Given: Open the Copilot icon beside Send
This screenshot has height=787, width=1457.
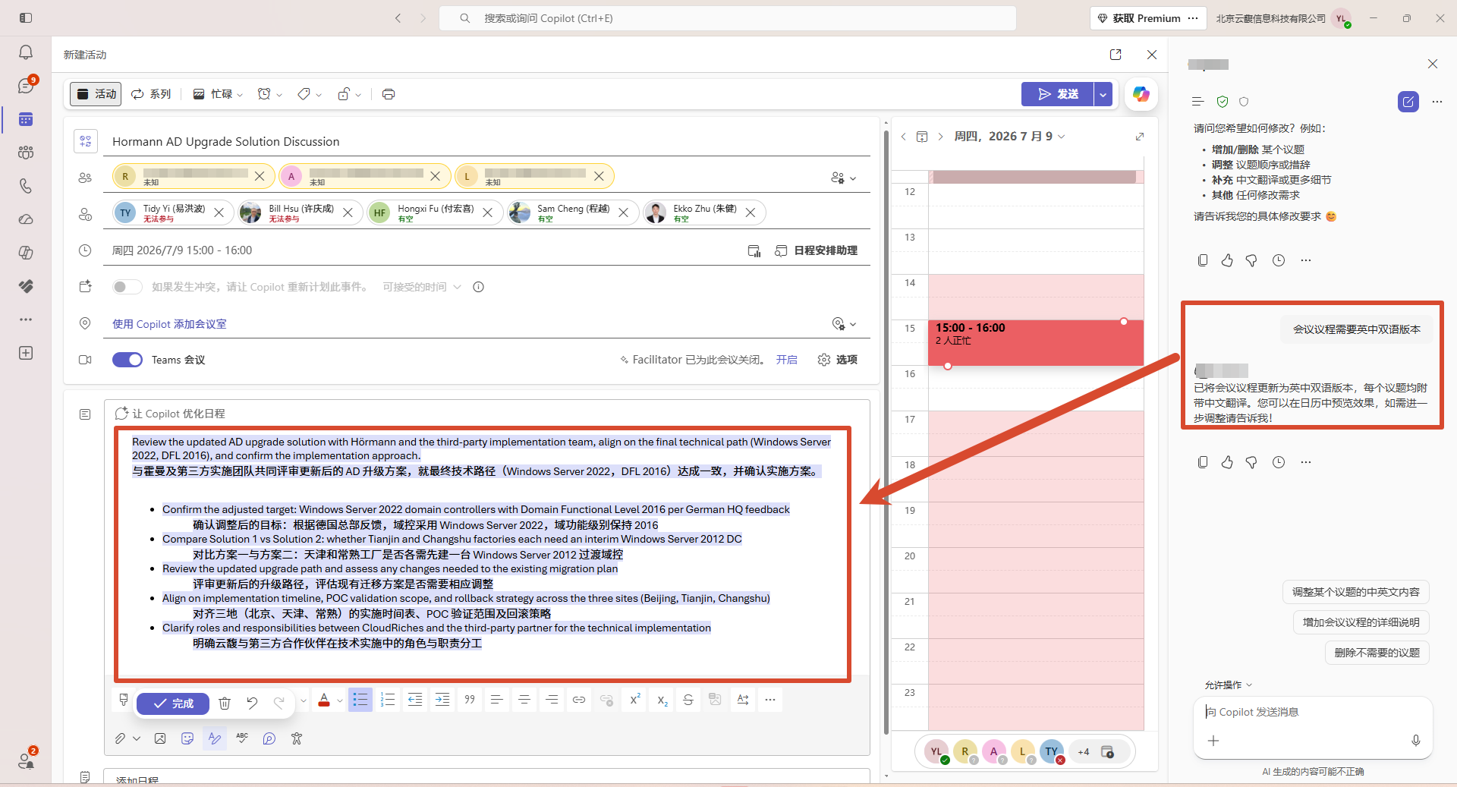Looking at the screenshot, I should 1141,94.
